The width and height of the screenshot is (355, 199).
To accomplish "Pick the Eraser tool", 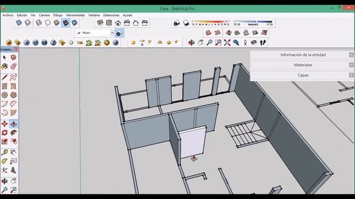I will [13, 66].
